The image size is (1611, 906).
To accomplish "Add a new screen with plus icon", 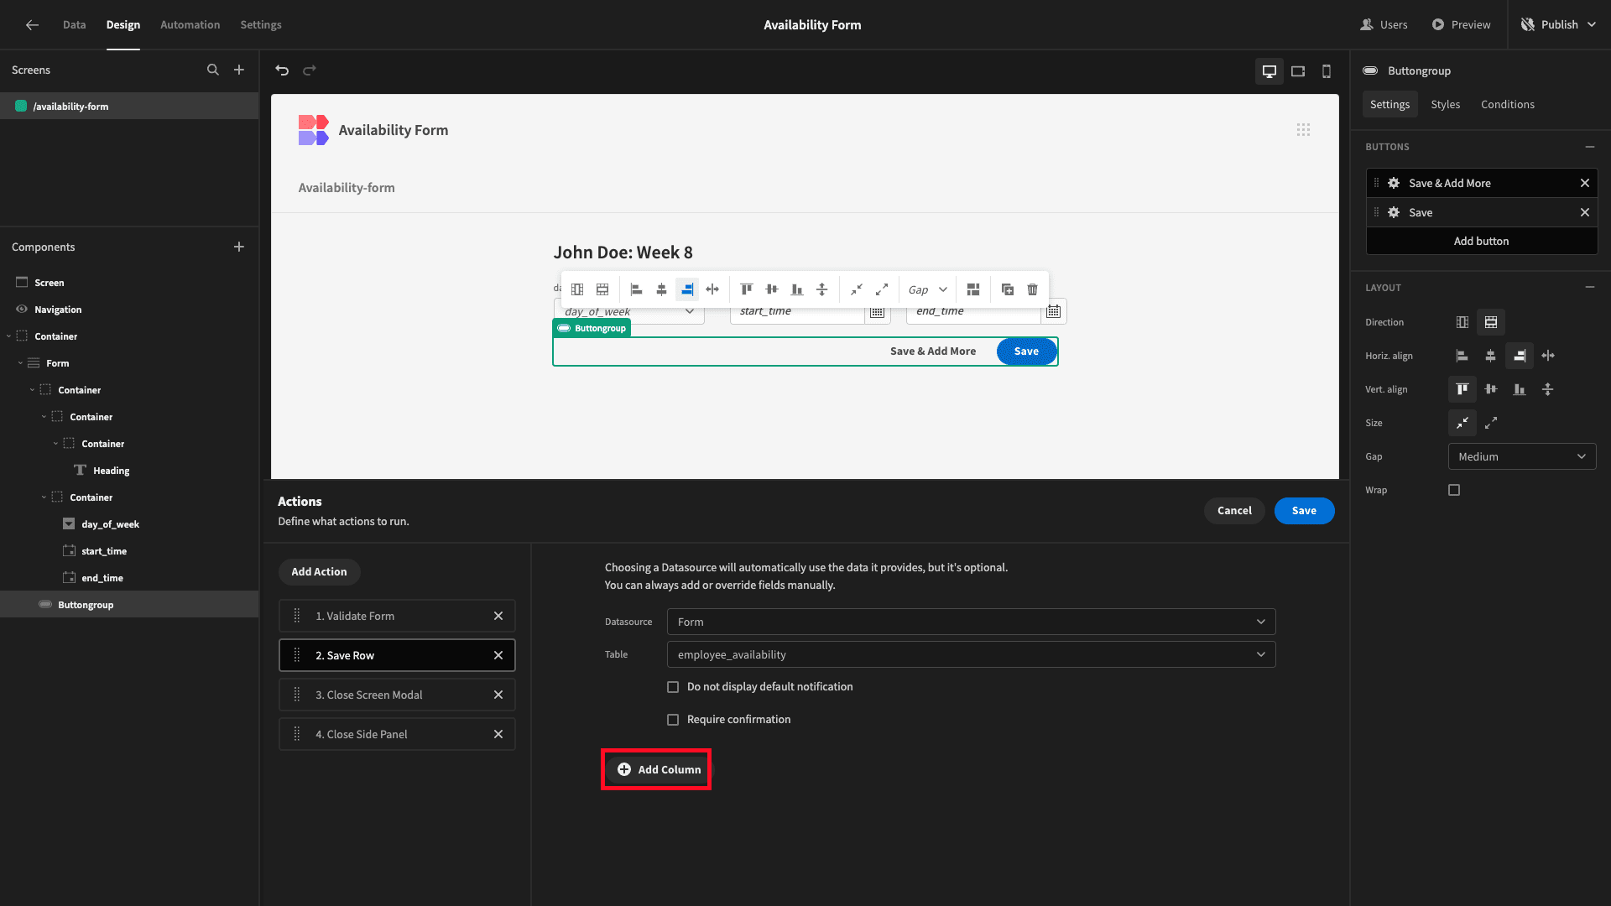I will [239, 70].
